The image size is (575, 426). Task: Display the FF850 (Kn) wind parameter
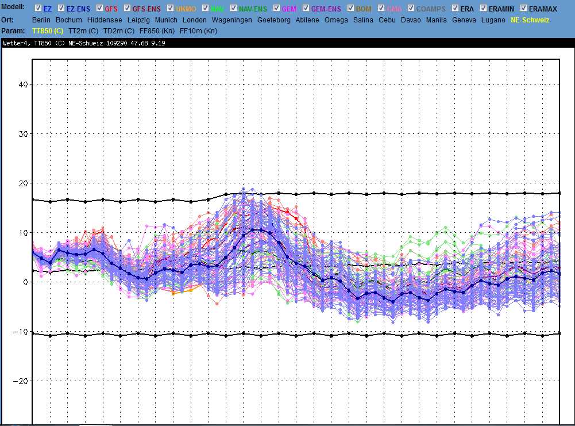coord(157,30)
